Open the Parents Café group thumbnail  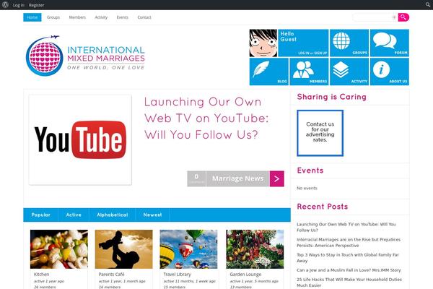(123, 249)
